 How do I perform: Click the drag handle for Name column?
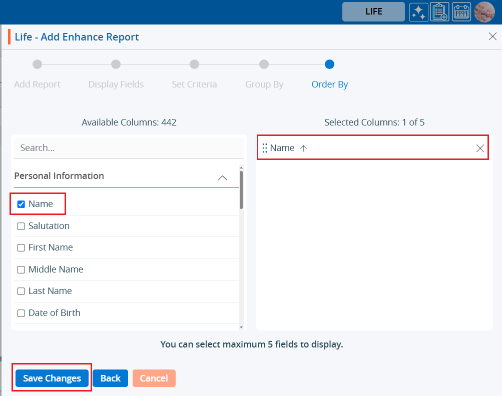click(x=265, y=148)
